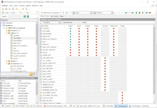Click the Filter input field
This screenshot has height=108, width=157.
pos(121,22)
